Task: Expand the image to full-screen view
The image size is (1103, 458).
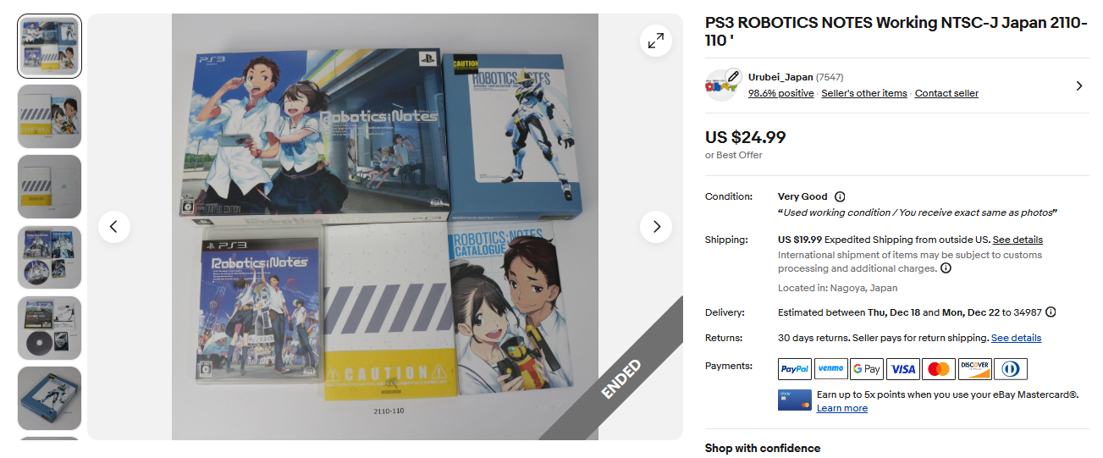Action: point(656,41)
